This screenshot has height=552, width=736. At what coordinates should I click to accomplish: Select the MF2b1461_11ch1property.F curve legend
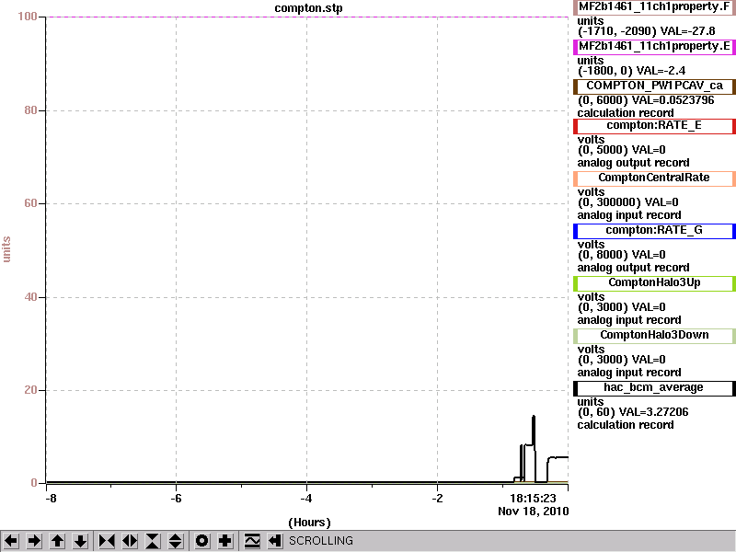[654, 7]
